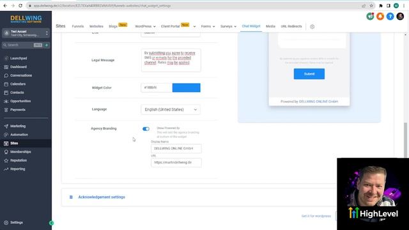The image size is (409, 230).
Task: Click the Legal Message text area
Action: 171,60
